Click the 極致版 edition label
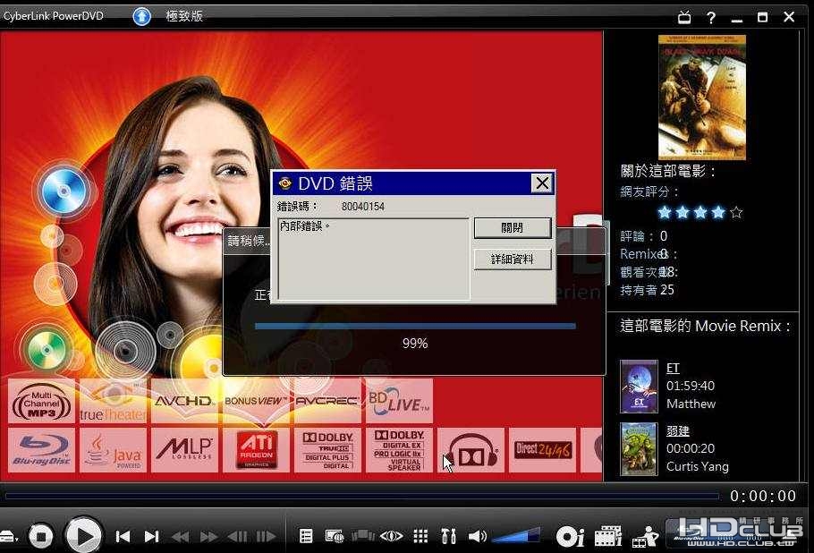This screenshot has height=553, width=814. point(184,16)
